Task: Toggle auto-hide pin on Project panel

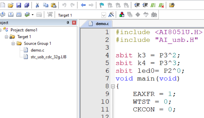Action: pos(68,23)
